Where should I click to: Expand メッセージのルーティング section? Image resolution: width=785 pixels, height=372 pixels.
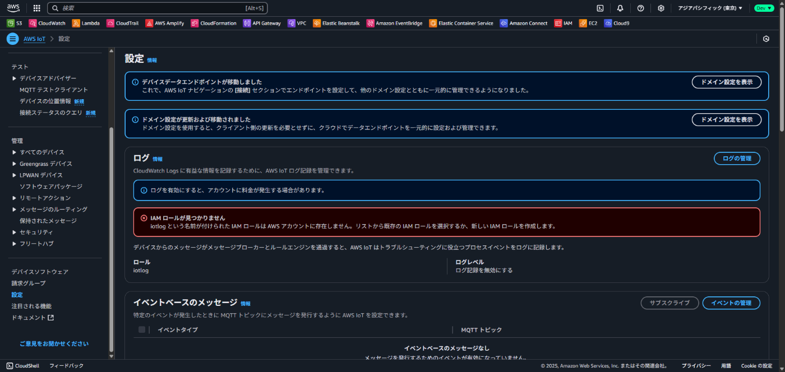pos(15,210)
